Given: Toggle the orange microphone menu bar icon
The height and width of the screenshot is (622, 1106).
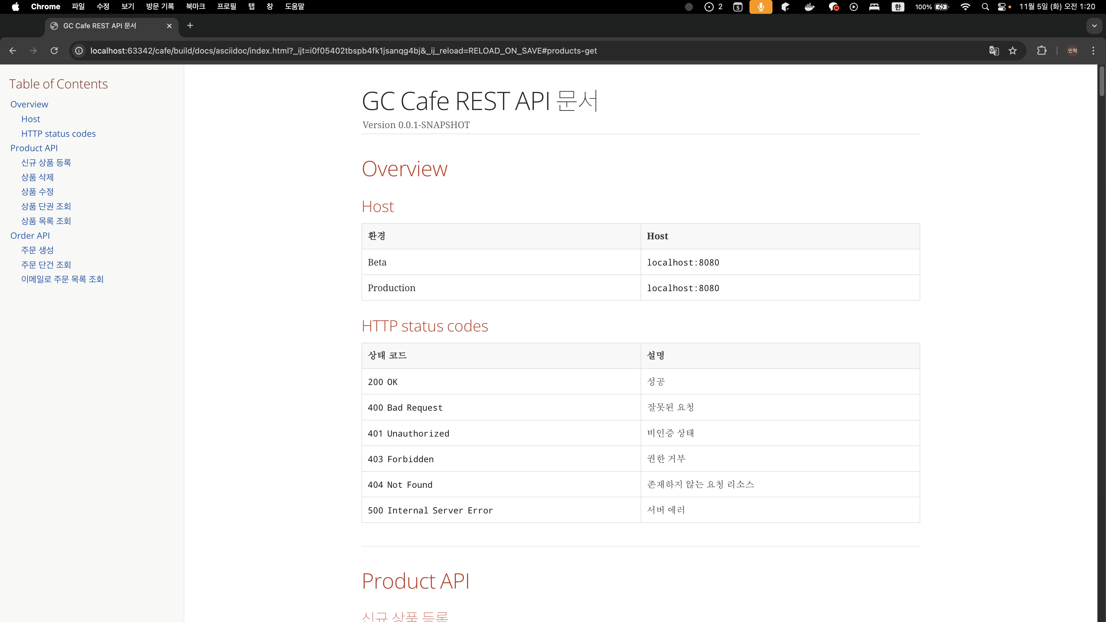Looking at the screenshot, I should [760, 7].
